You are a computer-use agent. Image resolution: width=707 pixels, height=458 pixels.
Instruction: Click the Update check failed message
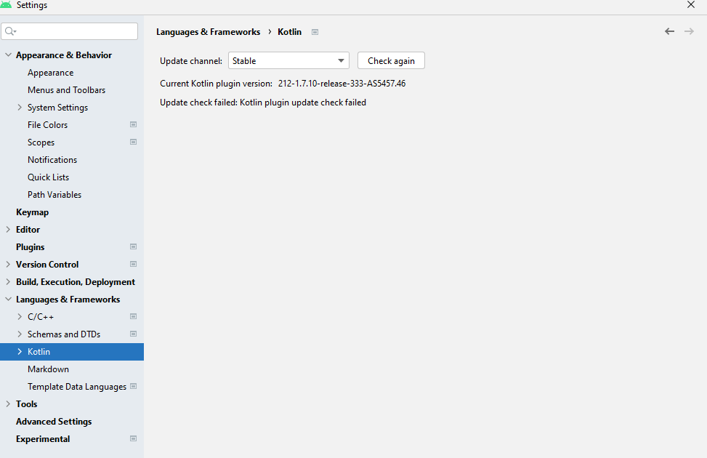coord(263,103)
